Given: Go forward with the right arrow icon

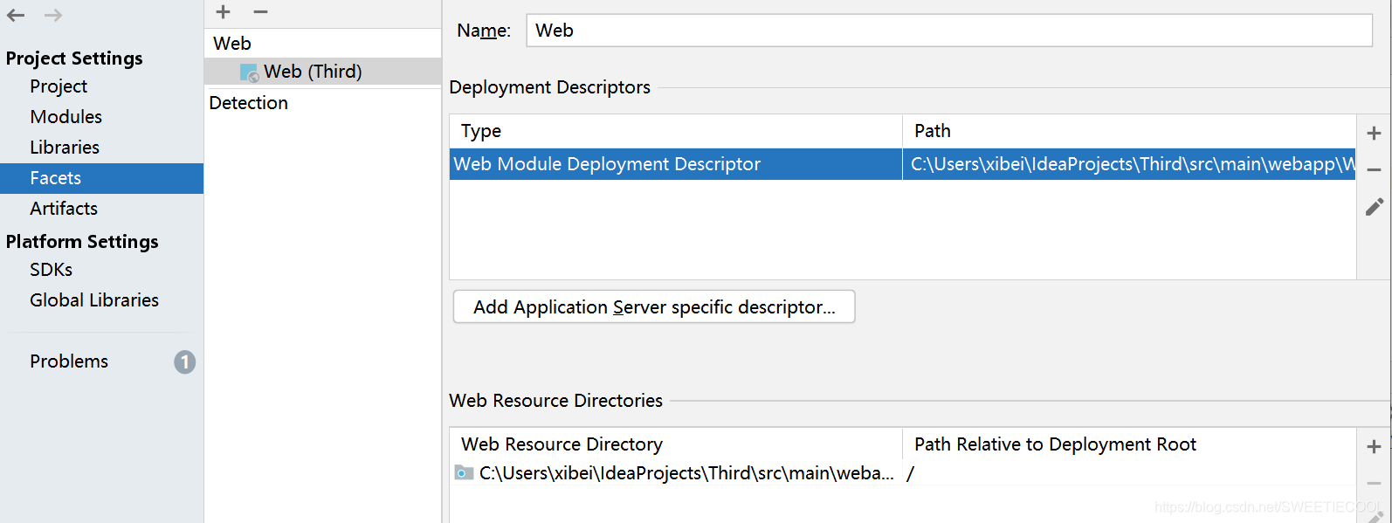Looking at the screenshot, I should point(53,15).
